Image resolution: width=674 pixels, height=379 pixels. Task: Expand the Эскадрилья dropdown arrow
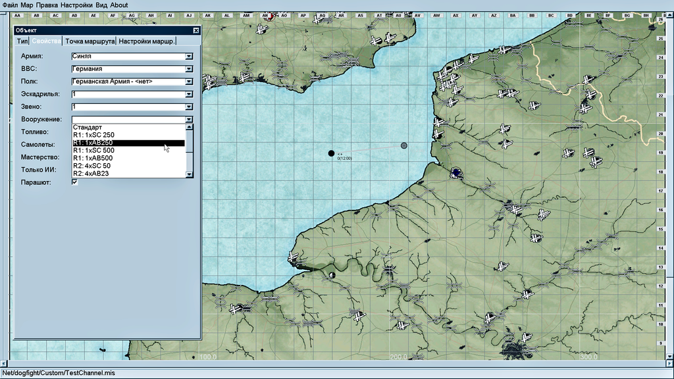pyautogui.click(x=189, y=94)
